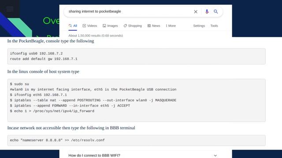Image resolution: width=282 pixels, height=158 pixels.
Task: Open search Tools
Action: (214, 26)
